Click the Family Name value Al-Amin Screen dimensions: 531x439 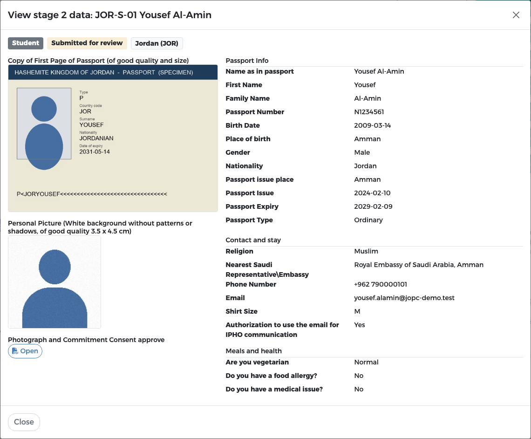[x=368, y=98]
